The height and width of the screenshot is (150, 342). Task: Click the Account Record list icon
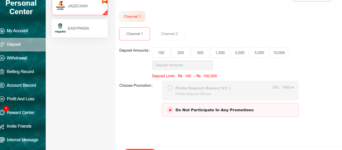(2, 85)
